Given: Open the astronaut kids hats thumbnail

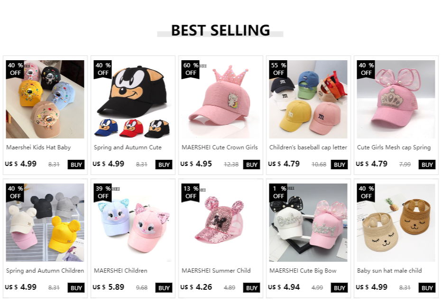Looking at the screenshot, I should 45,100.
